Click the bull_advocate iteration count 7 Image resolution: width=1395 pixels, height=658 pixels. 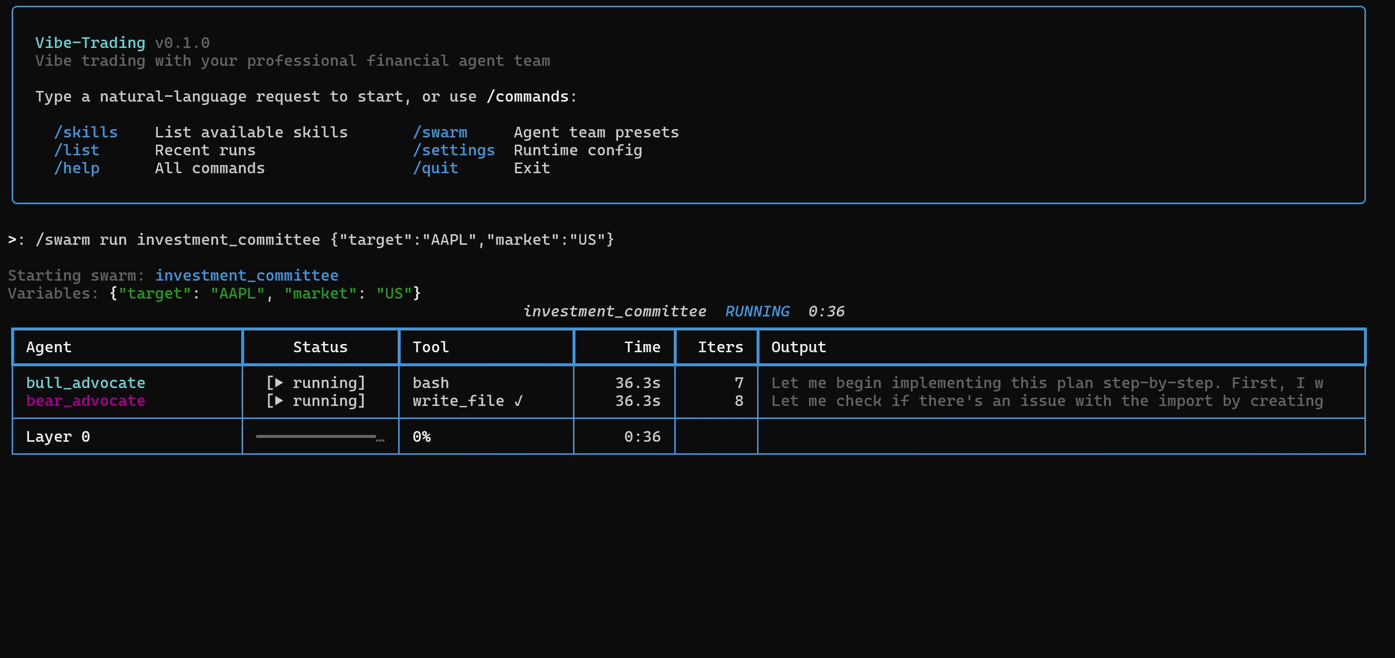coord(739,383)
